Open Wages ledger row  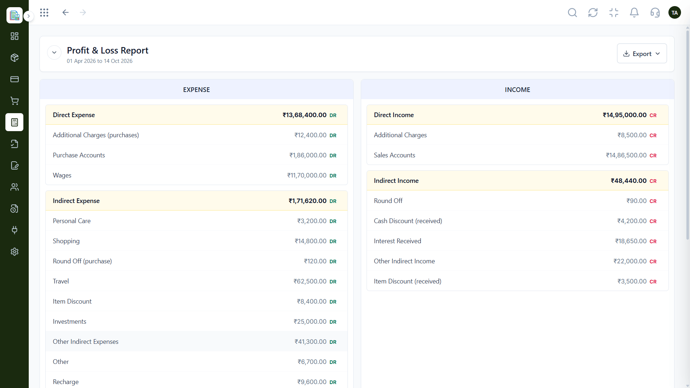197,175
